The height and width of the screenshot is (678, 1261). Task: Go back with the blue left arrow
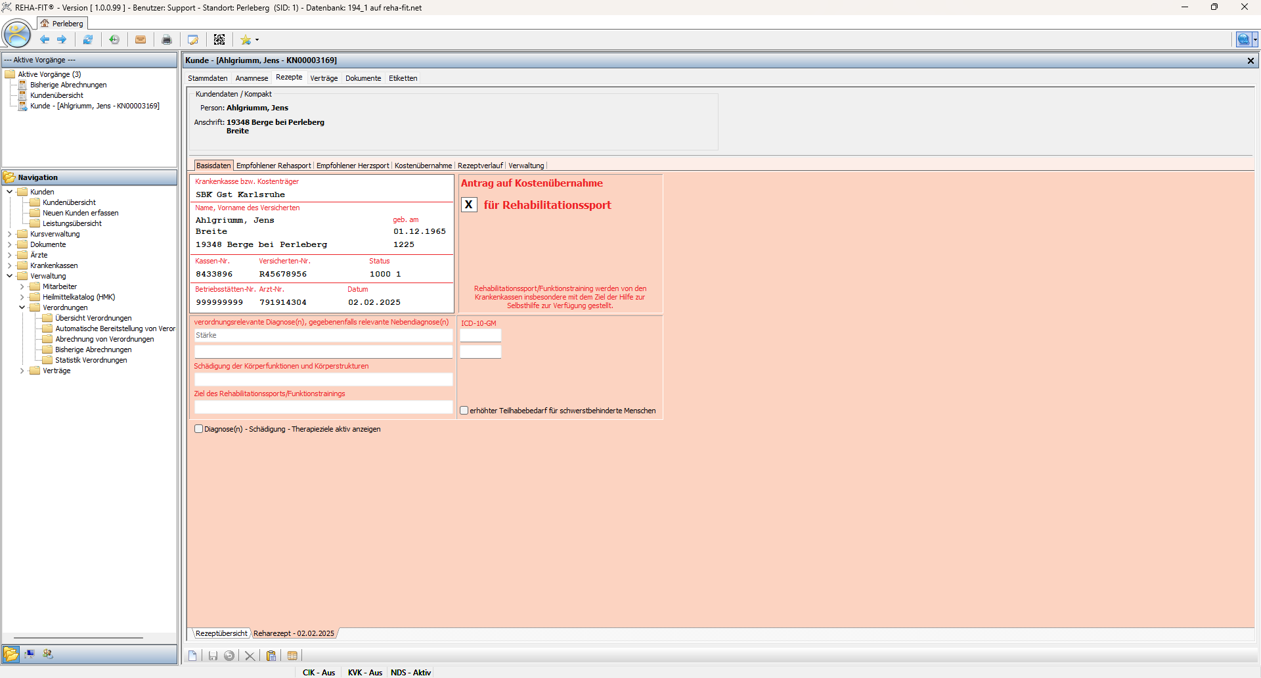tap(45, 39)
